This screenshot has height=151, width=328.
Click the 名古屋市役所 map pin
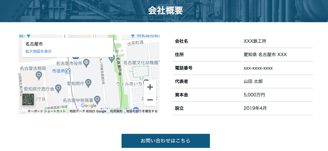tap(86, 63)
